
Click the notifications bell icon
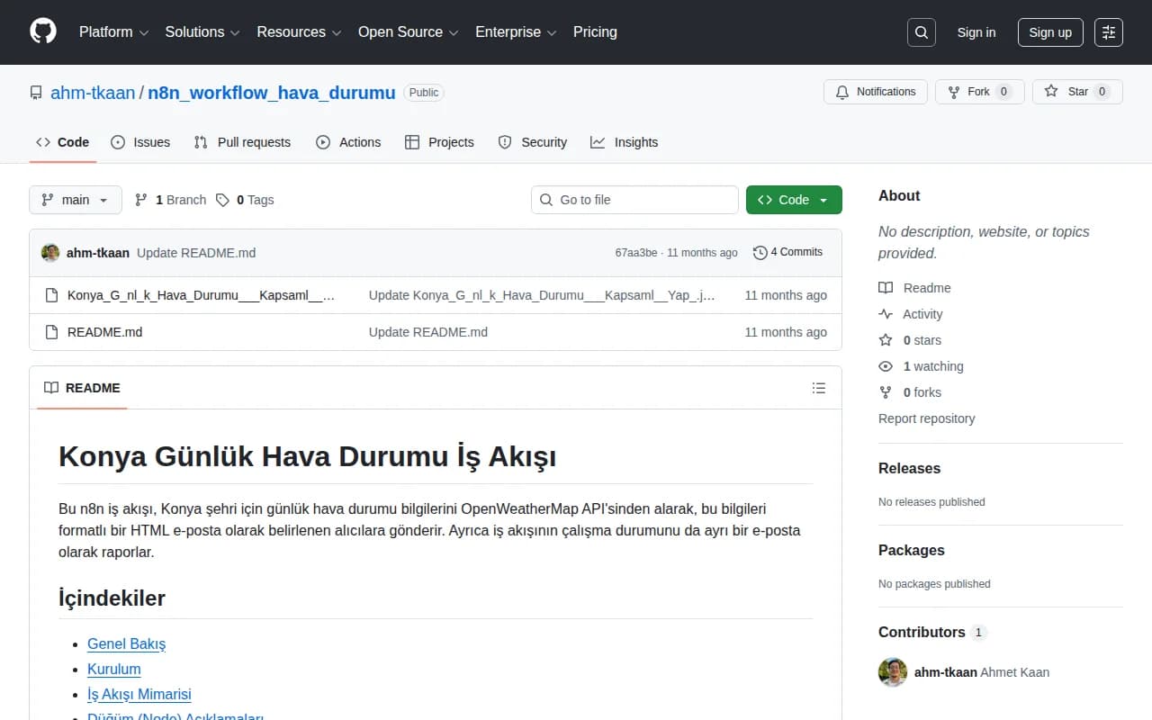841,91
